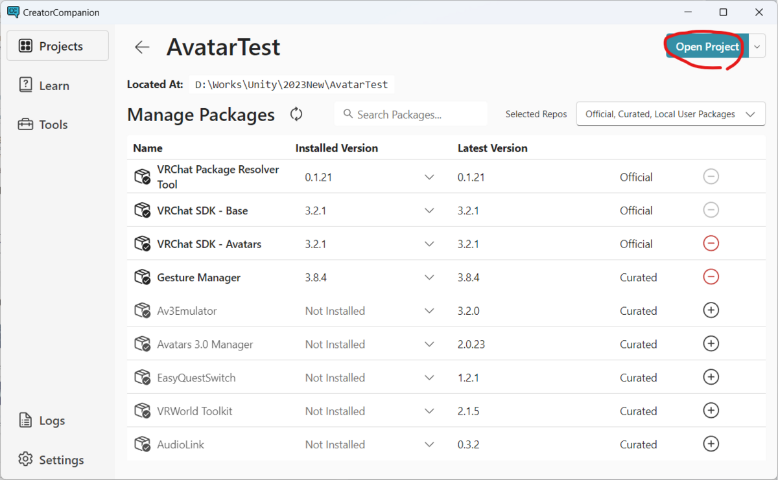
Task: Add the Av3Emulator package
Action: [711, 310]
